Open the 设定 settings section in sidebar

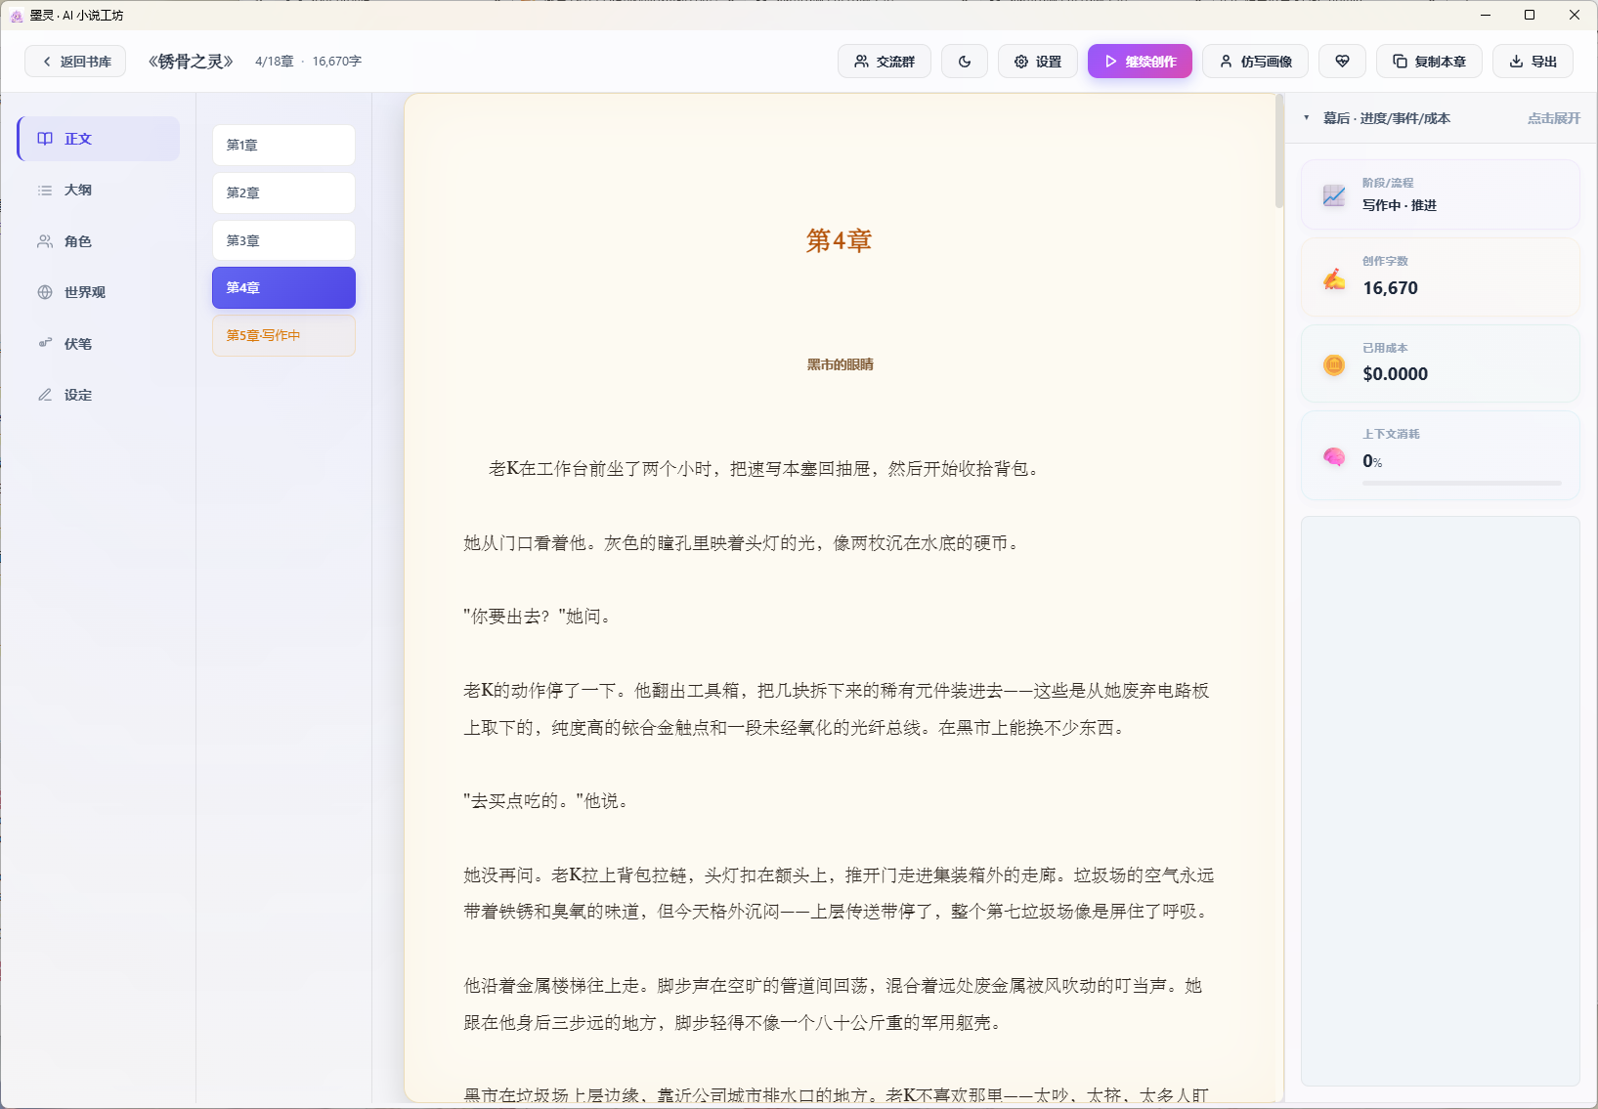99,395
